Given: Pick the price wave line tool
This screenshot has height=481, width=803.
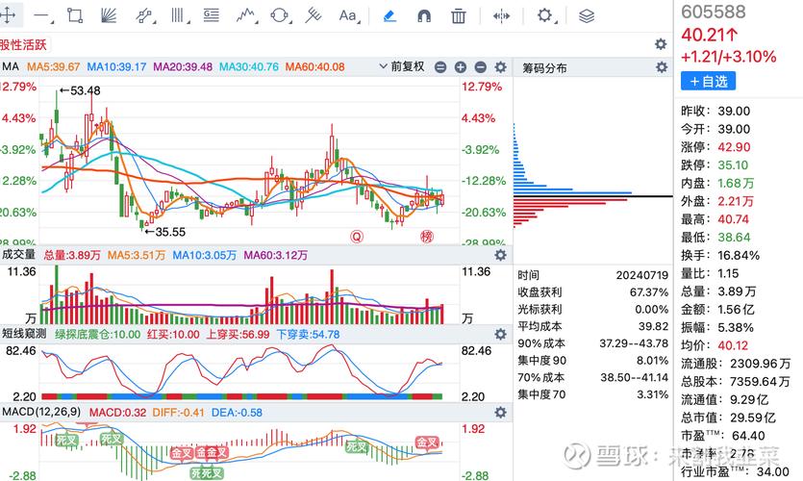Looking at the screenshot, I should [x=245, y=15].
